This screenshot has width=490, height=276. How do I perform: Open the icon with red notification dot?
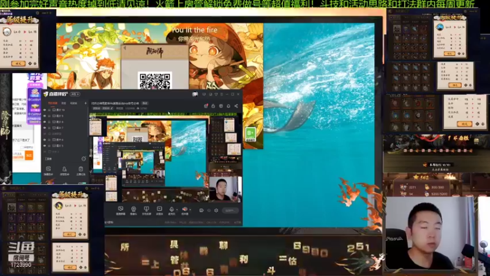[x=206, y=106]
